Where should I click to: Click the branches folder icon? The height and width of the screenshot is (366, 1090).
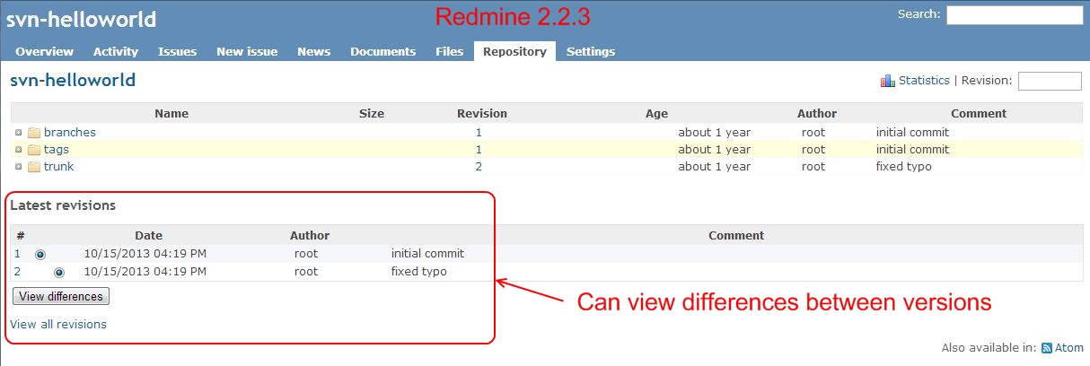[34, 133]
